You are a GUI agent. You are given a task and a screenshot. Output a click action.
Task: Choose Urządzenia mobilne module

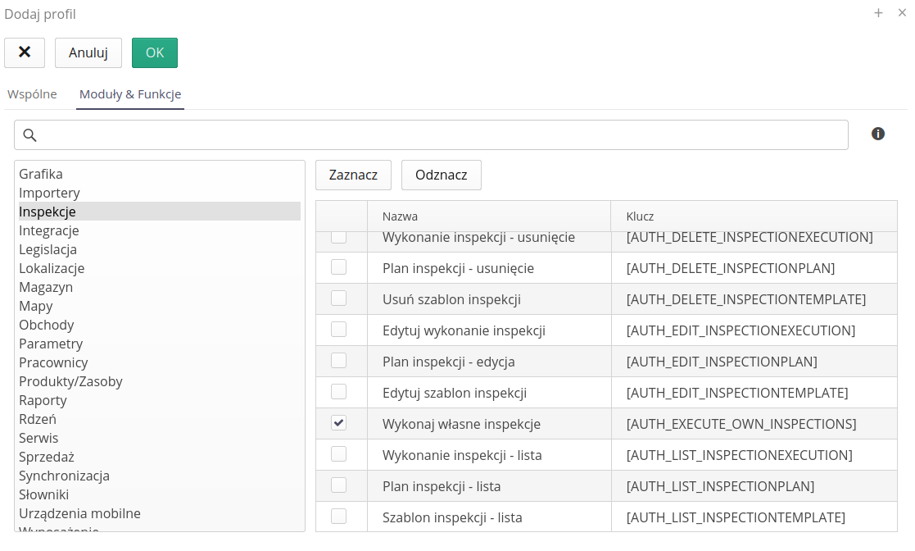(79, 513)
